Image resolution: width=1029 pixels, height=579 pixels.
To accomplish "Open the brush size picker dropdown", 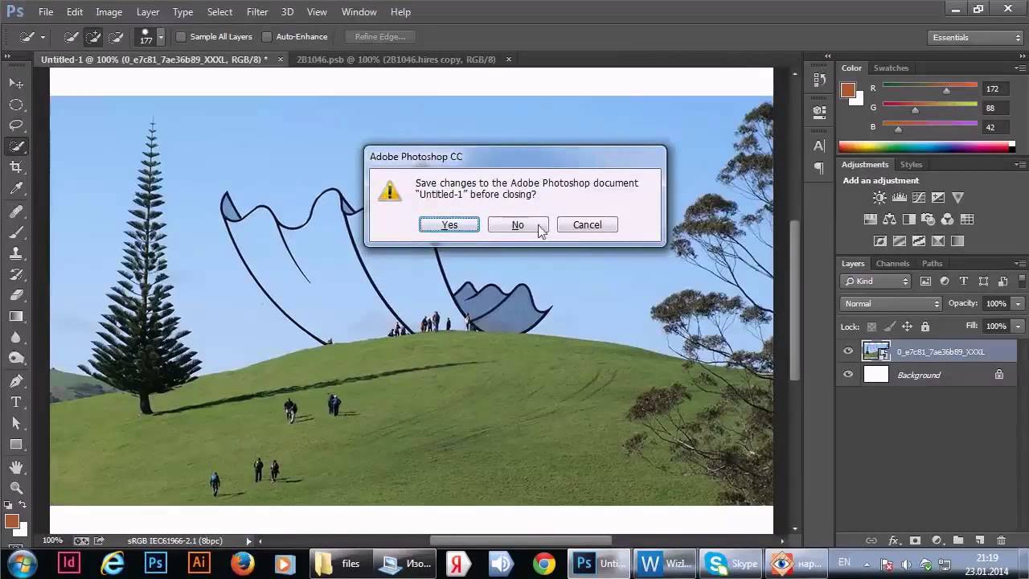I will [x=161, y=37].
